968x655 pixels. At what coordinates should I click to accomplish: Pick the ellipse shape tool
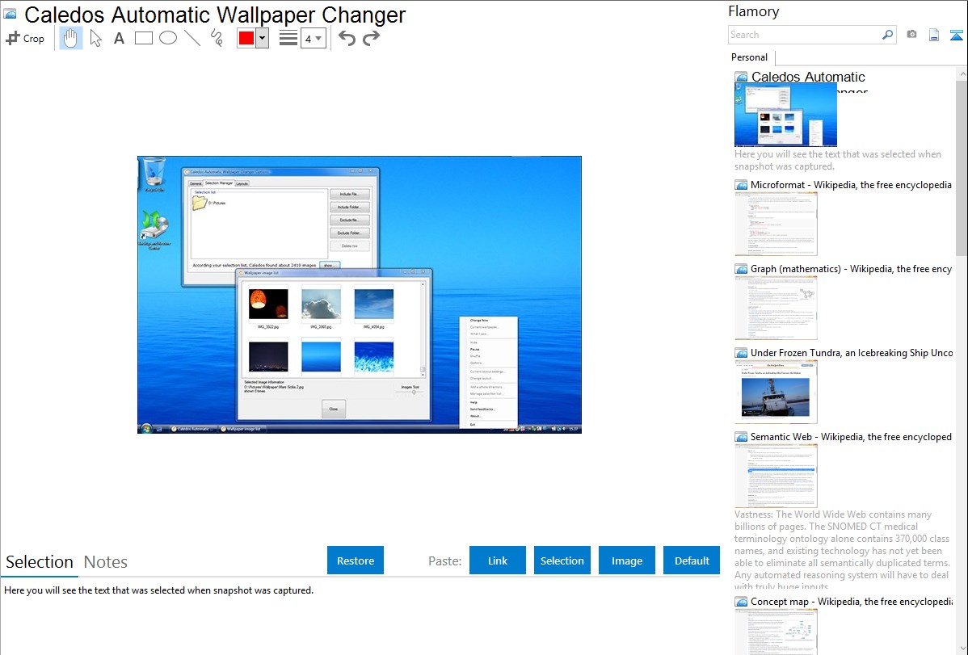click(167, 38)
